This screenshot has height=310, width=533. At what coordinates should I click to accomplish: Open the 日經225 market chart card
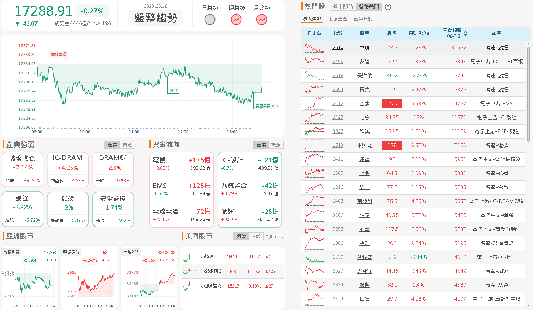149,278
